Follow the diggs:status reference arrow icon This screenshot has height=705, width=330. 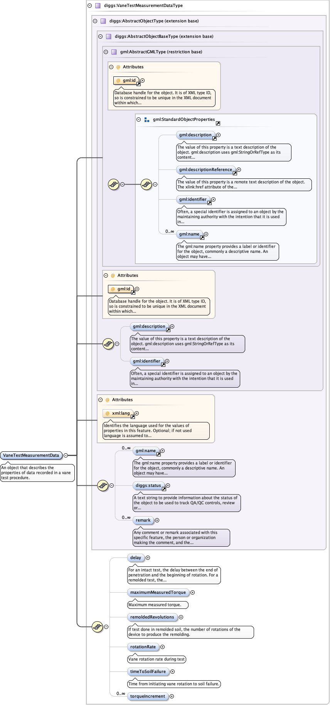coord(164,489)
